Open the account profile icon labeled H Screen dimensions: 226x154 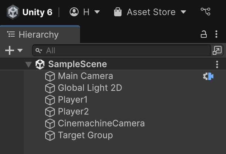pos(74,12)
